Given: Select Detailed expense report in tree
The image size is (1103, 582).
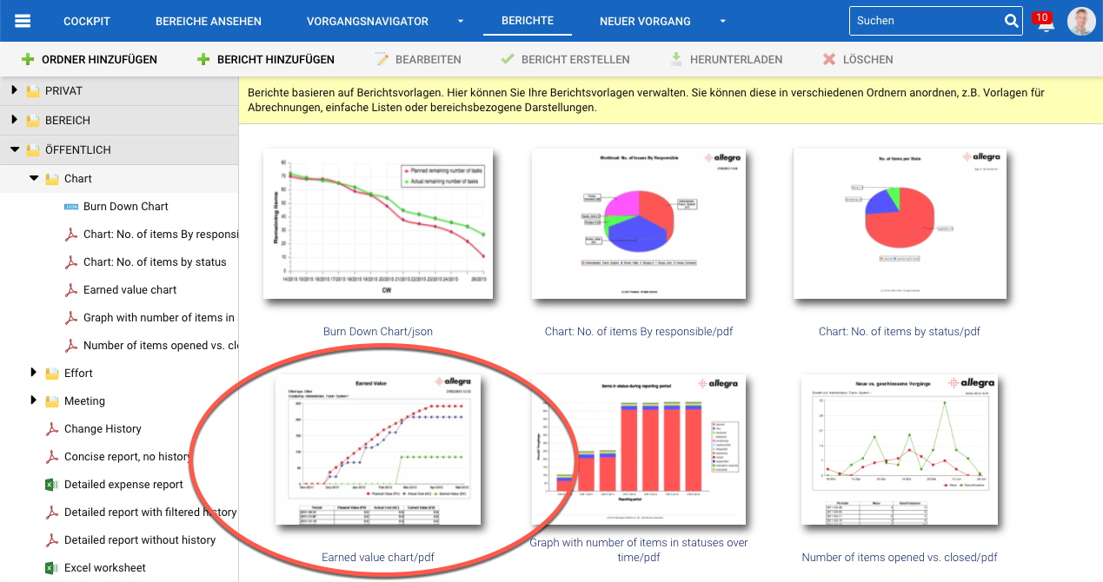Looking at the screenshot, I should (x=123, y=485).
